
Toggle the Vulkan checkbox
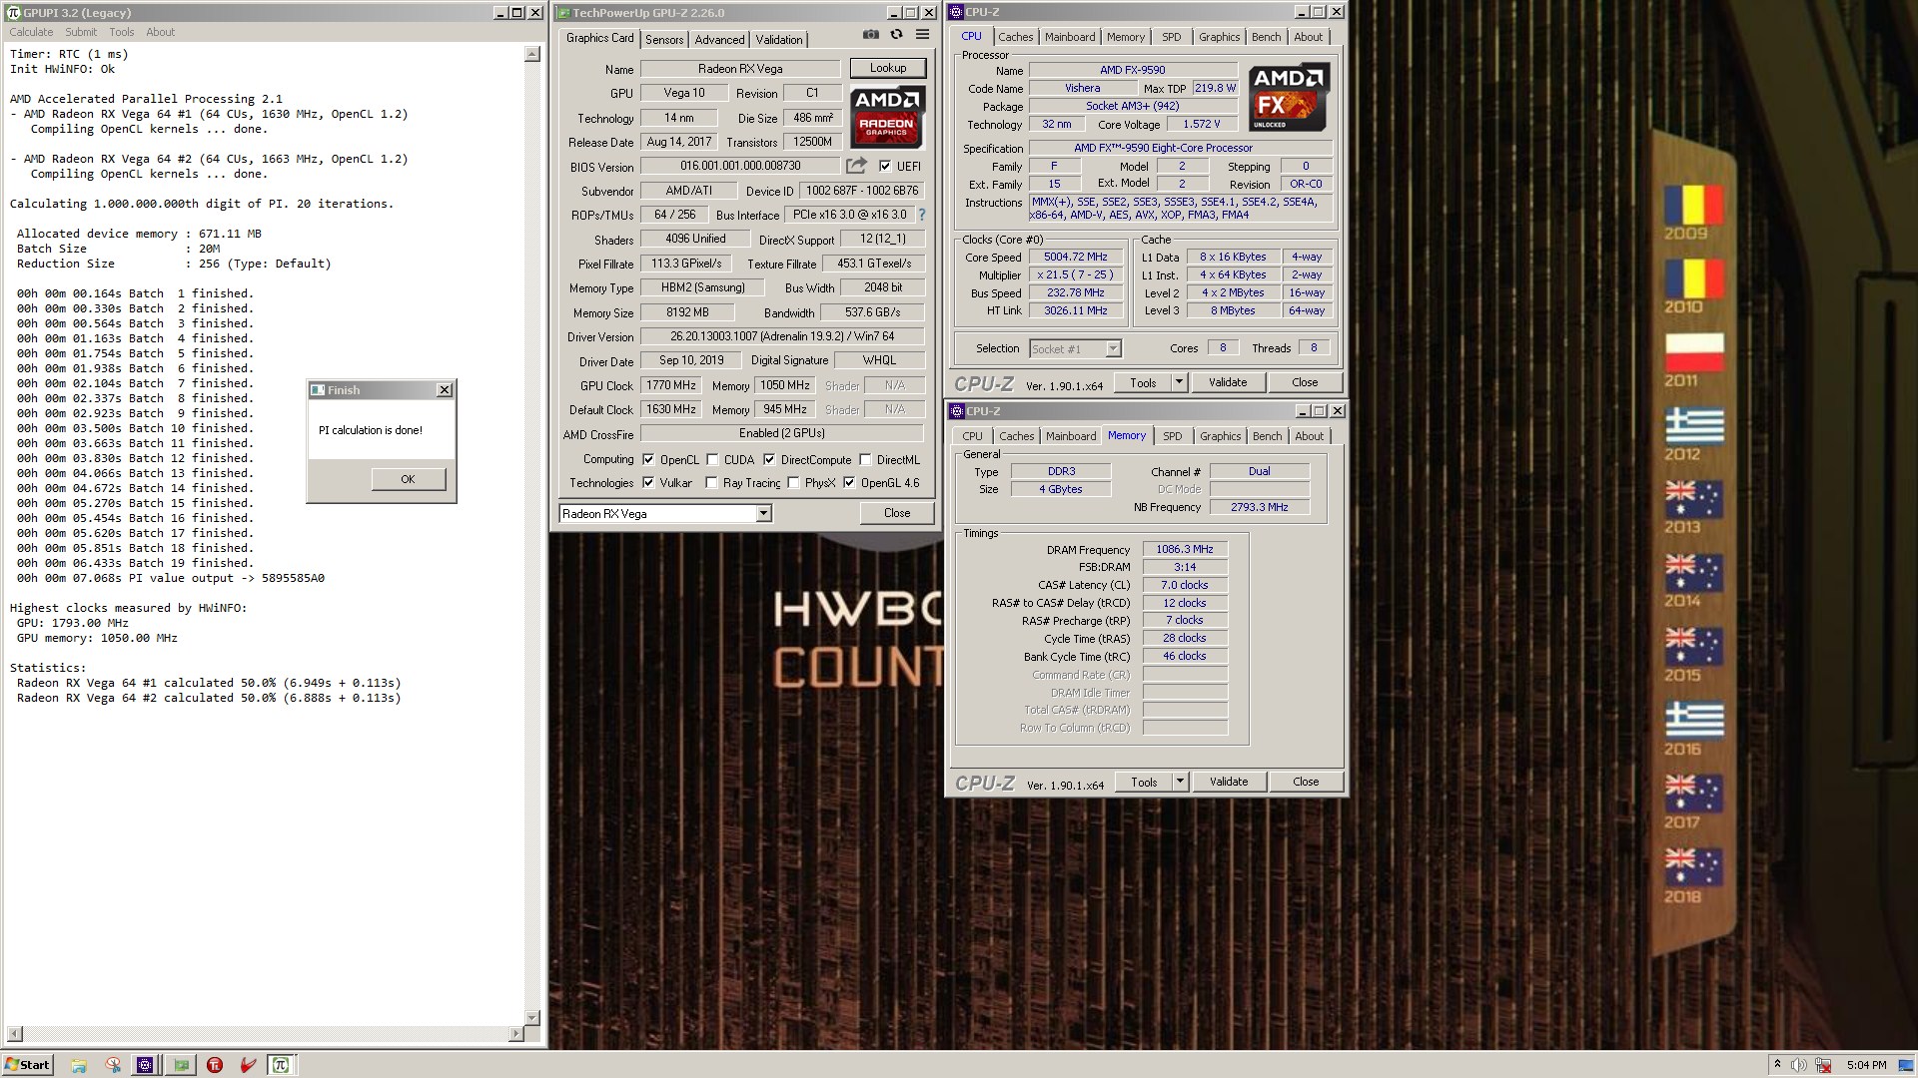pos(648,482)
